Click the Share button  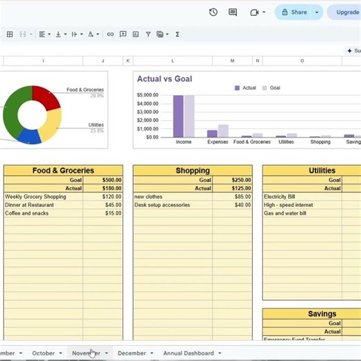(x=294, y=12)
